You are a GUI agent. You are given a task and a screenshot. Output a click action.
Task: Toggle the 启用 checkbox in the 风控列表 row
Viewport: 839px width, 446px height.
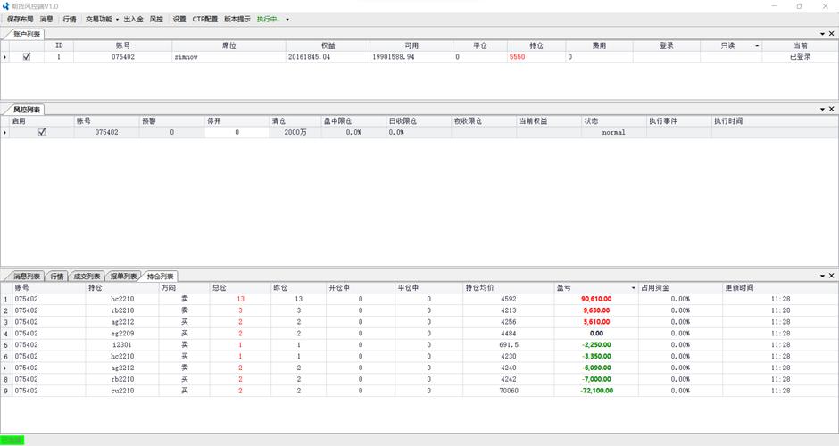pyautogui.click(x=41, y=132)
